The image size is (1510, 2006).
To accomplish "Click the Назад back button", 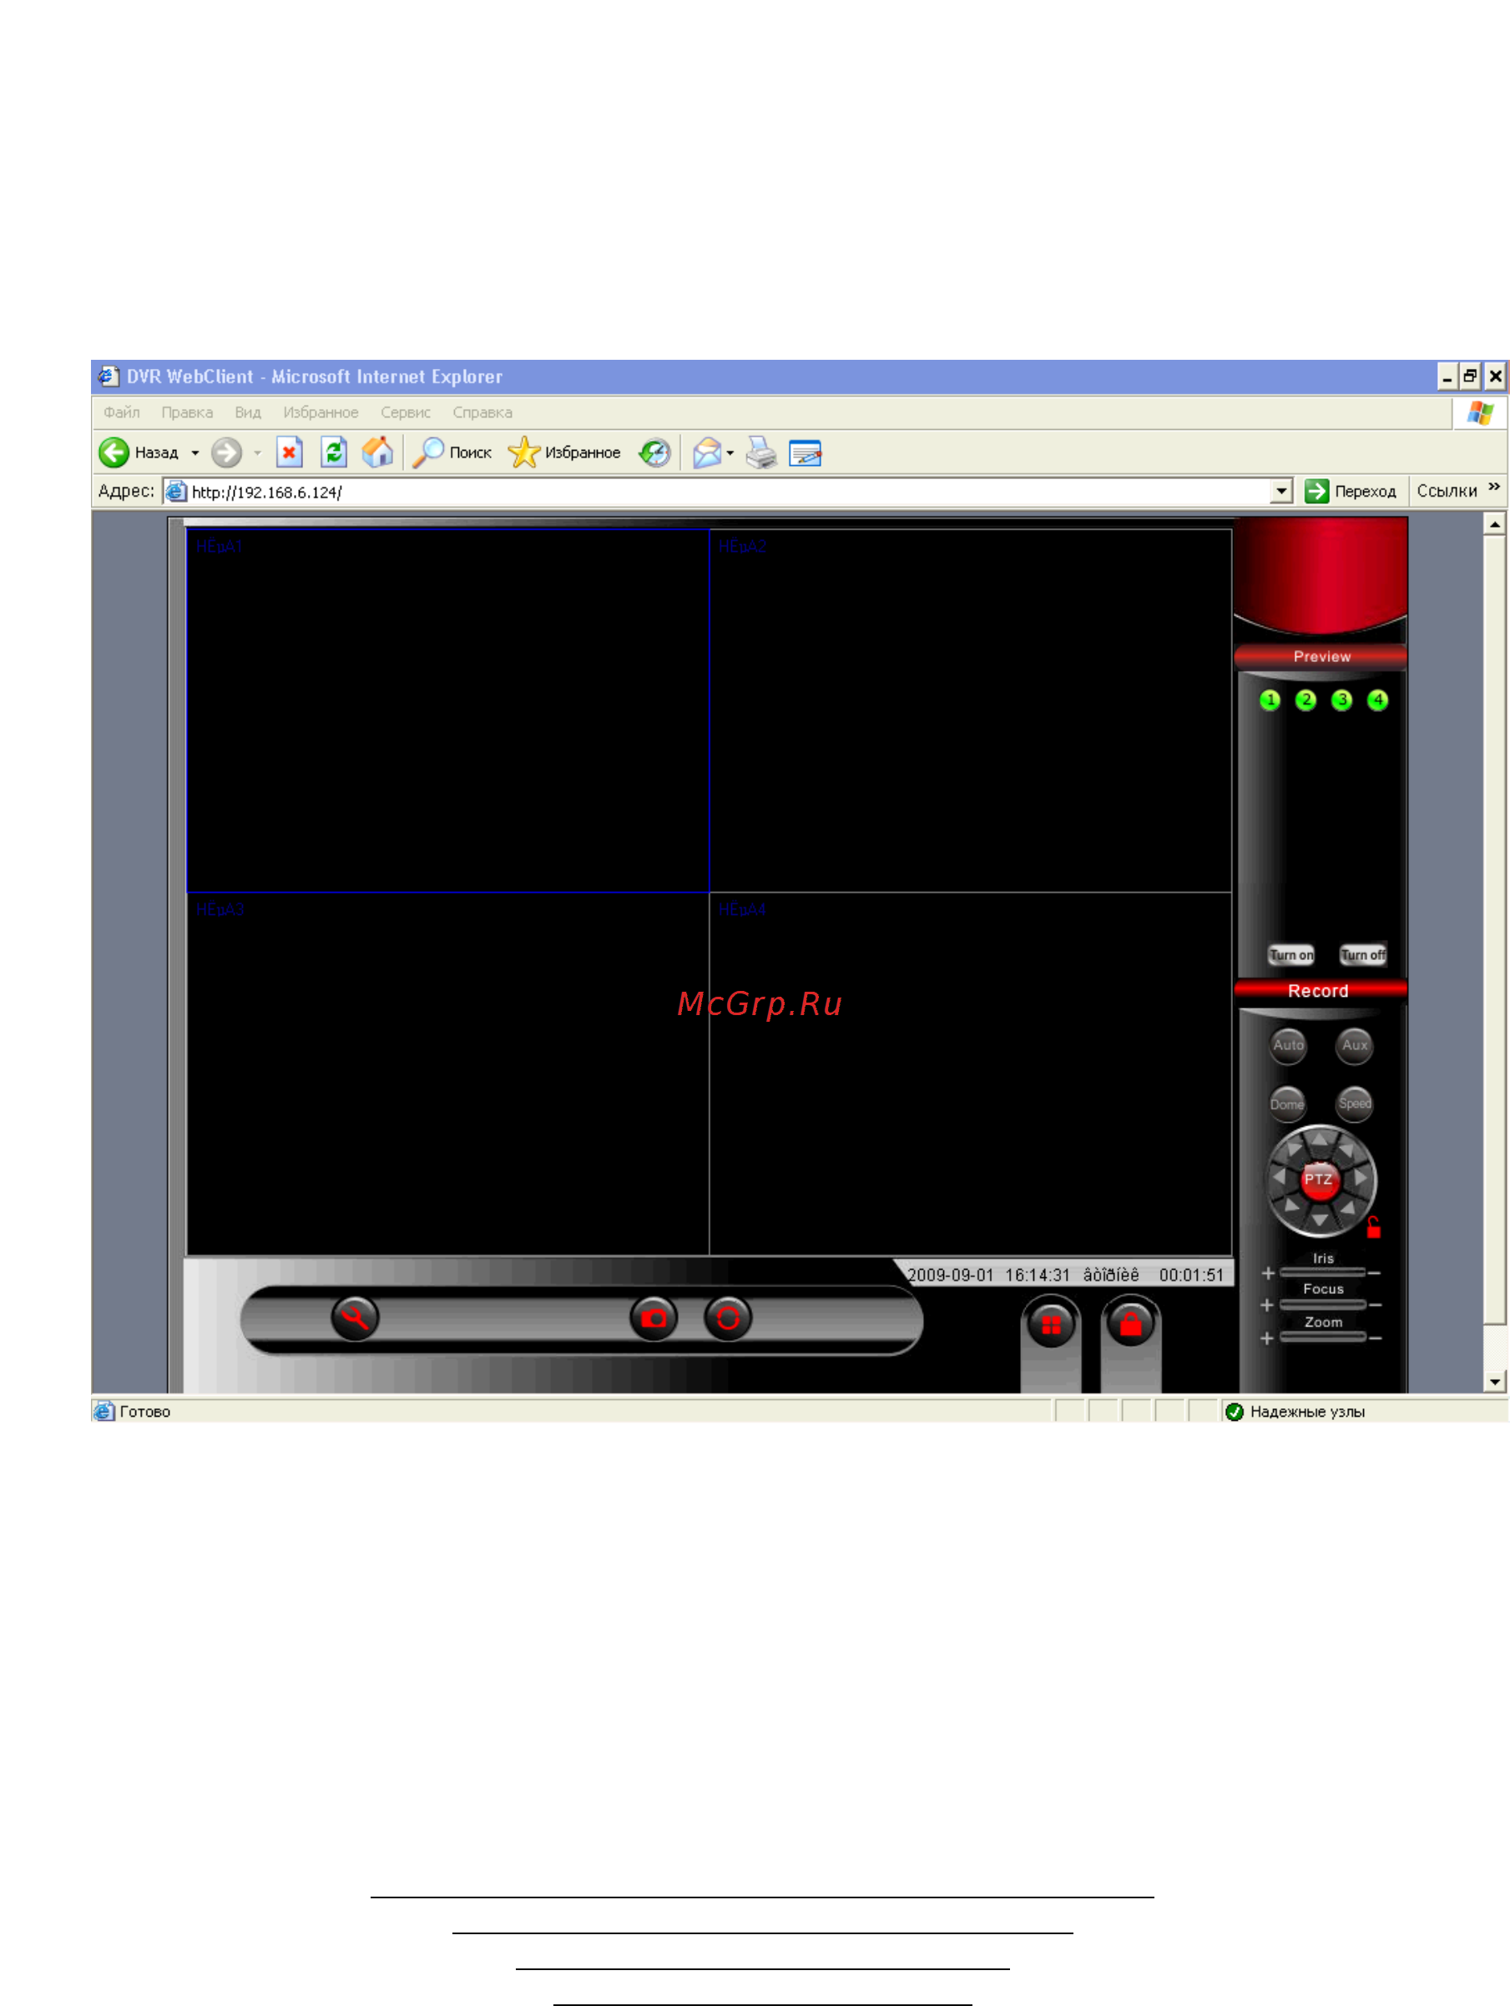I will click(139, 452).
